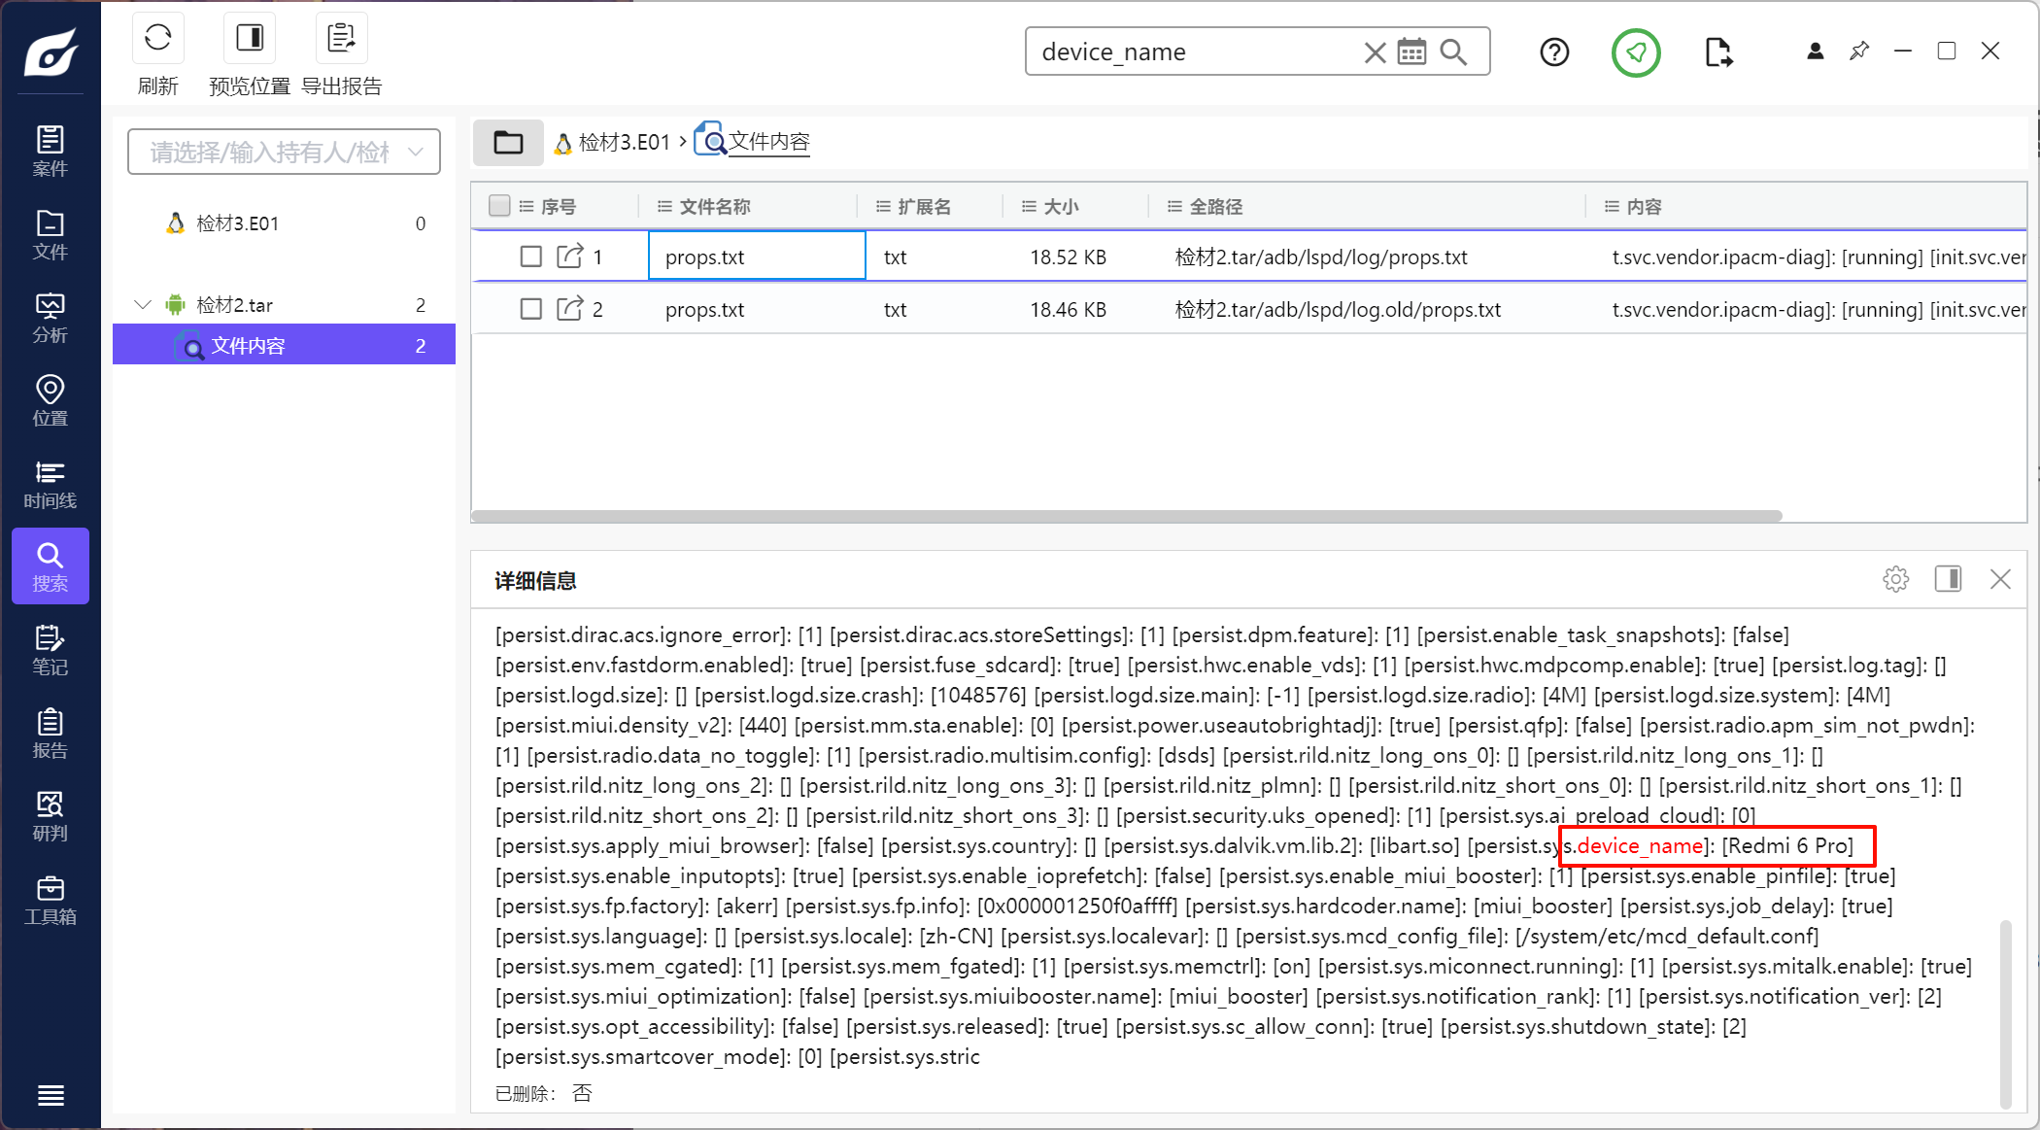Click jump-to-source icon for row 2
The height and width of the screenshot is (1130, 2040).
[569, 309]
